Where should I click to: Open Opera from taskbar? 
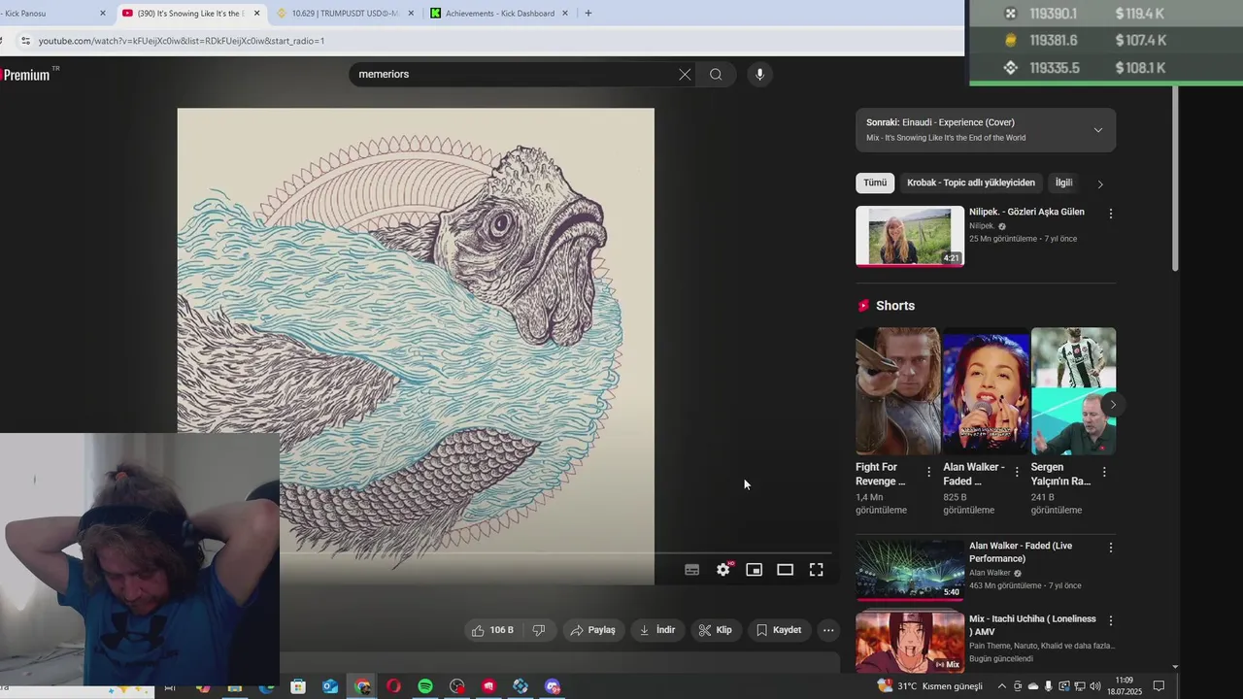(393, 686)
